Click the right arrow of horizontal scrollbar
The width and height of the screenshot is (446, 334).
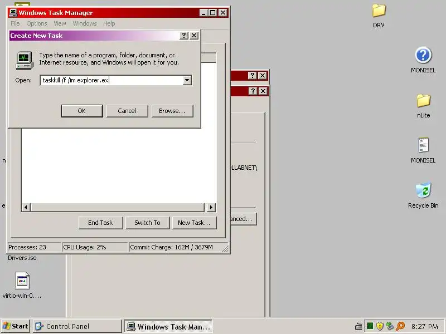tap(211, 207)
